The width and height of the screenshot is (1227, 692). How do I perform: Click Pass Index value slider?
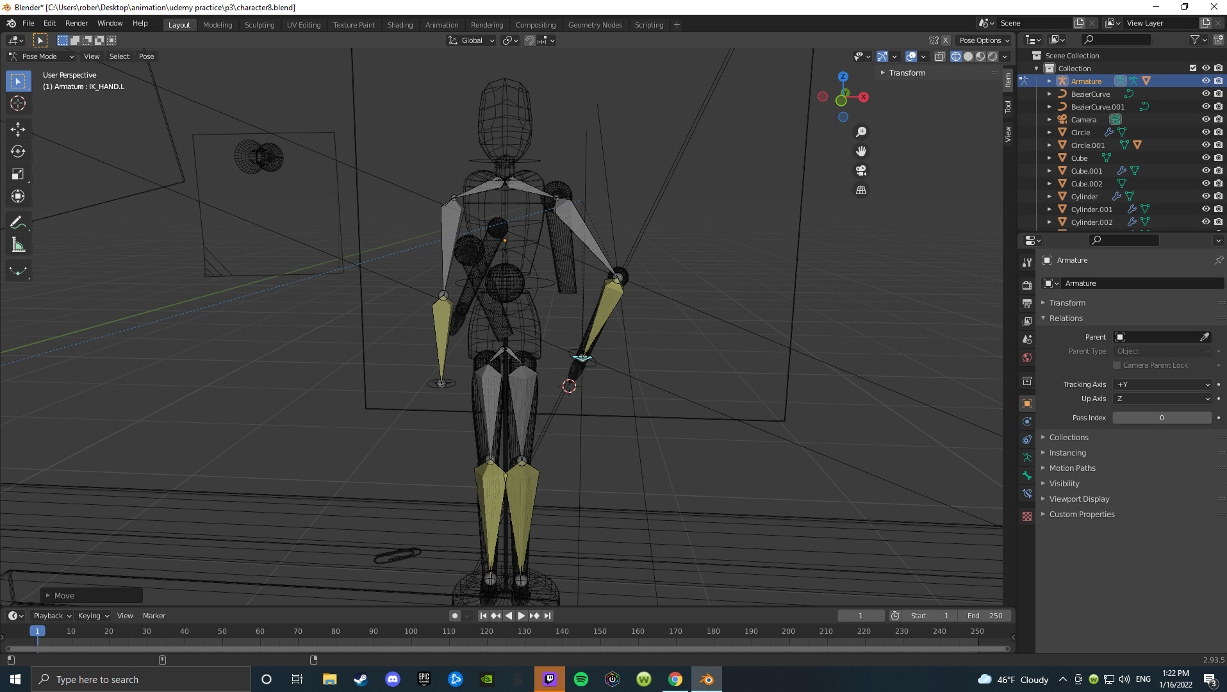coord(1162,418)
